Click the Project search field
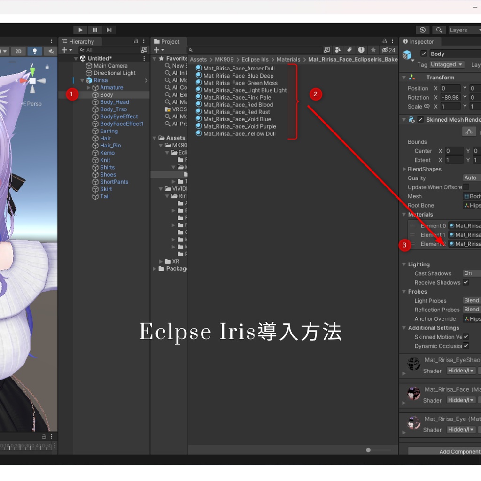 coord(255,50)
